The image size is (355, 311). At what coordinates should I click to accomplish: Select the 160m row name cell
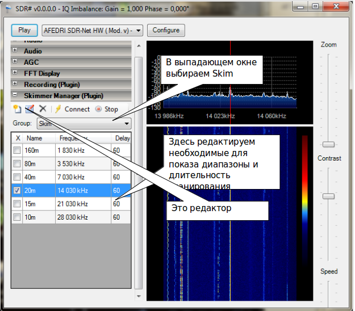tap(39, 150)
